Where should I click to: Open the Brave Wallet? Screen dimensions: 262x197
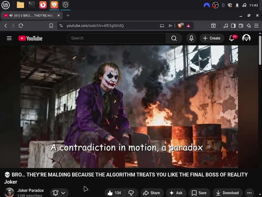click(241, 26)
